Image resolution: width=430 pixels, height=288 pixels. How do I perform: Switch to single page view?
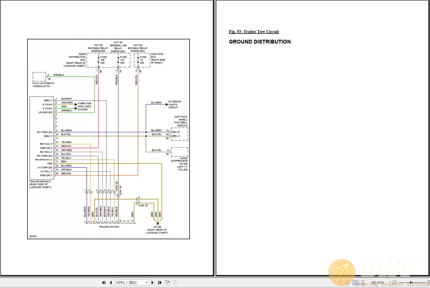click(340, 282)
